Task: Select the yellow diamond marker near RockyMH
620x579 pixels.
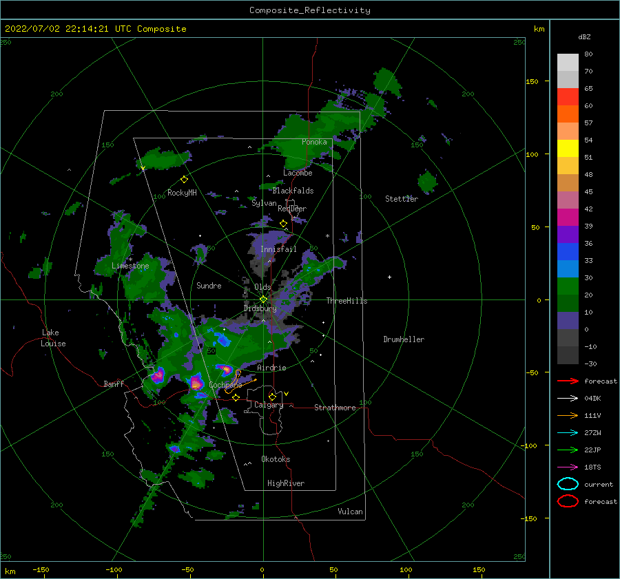Action: pos(184,180)
